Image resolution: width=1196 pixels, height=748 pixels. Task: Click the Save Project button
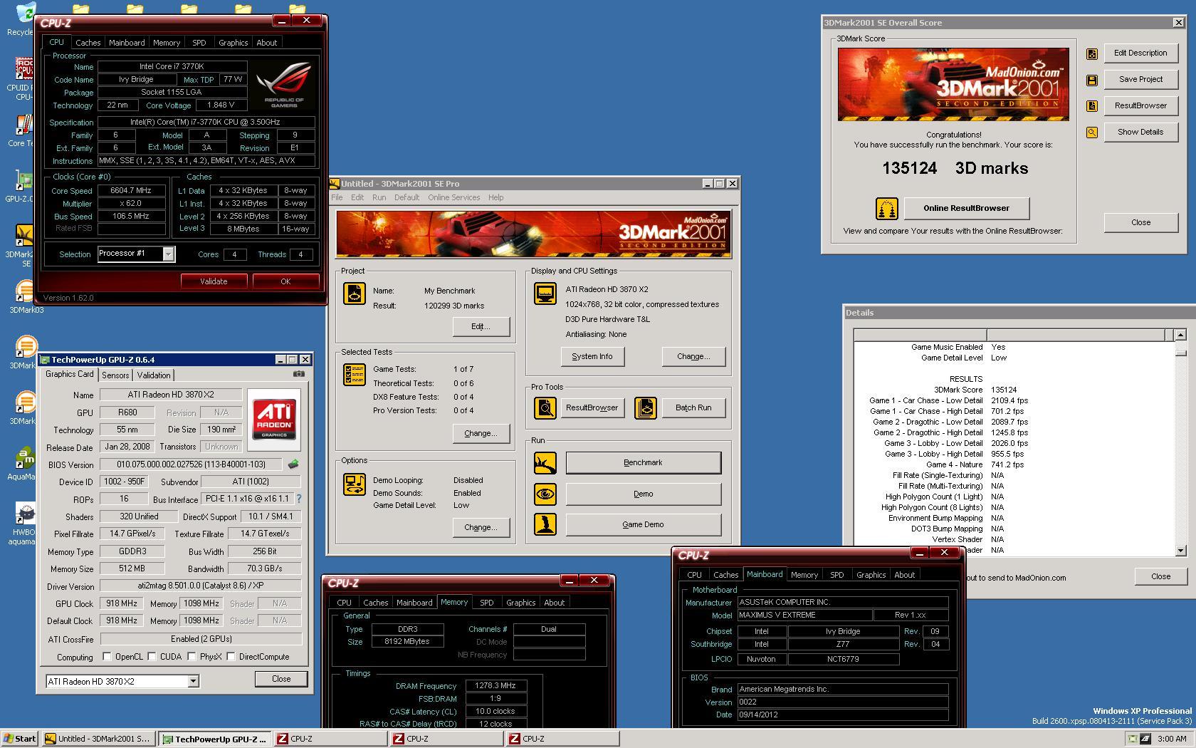(1140, 80)
